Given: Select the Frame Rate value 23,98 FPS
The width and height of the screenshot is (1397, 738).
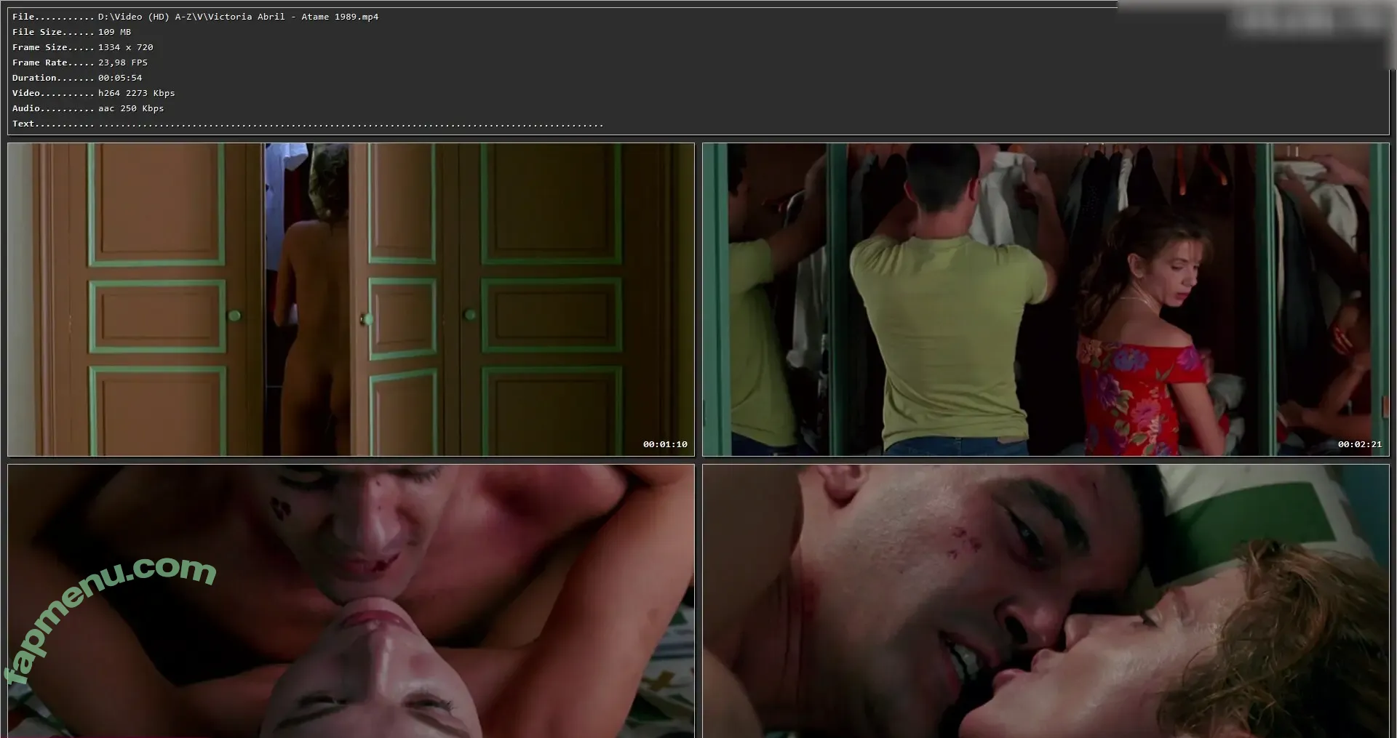Looking at the screenshot, I should pyautogui.click(x=122, y=63).
